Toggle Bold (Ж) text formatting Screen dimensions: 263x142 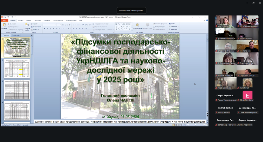[x=44, y=29]
